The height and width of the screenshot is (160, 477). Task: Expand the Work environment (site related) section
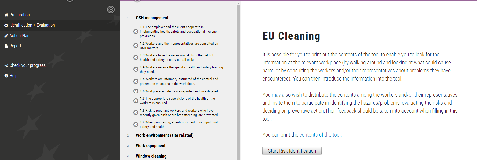pyautogui.click(x=165, y=135)
